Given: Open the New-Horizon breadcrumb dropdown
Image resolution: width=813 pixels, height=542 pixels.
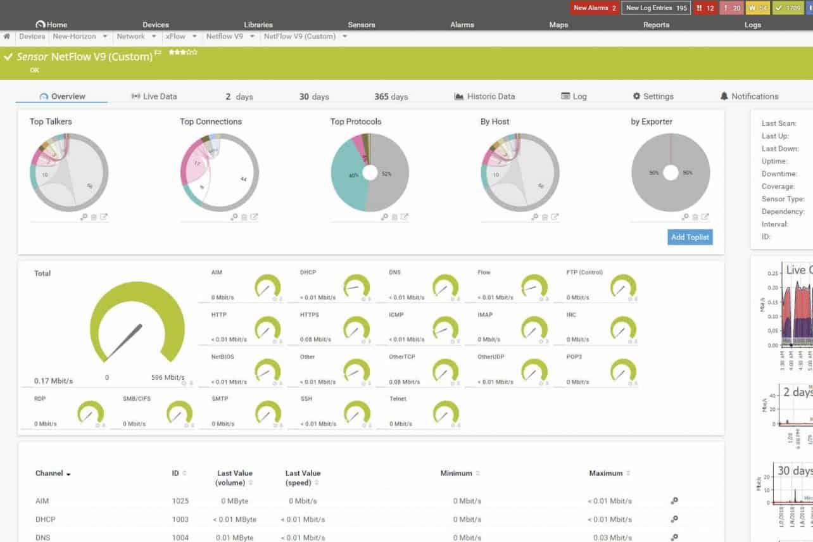Looking at the screenshot, I should (x=105, y=36).
